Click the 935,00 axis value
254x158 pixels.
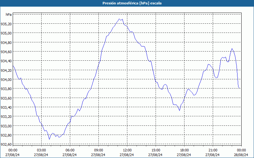coord(6,33)
